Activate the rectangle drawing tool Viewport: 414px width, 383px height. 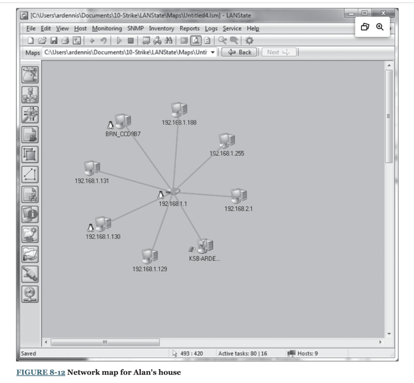[x=30, y=155]
